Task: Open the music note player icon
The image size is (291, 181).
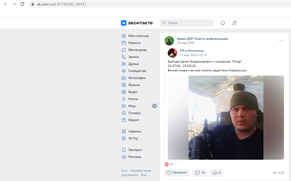Action: point(234,23)
